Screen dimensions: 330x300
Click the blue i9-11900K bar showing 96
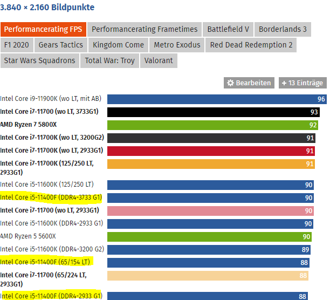(x=217, y=99)
